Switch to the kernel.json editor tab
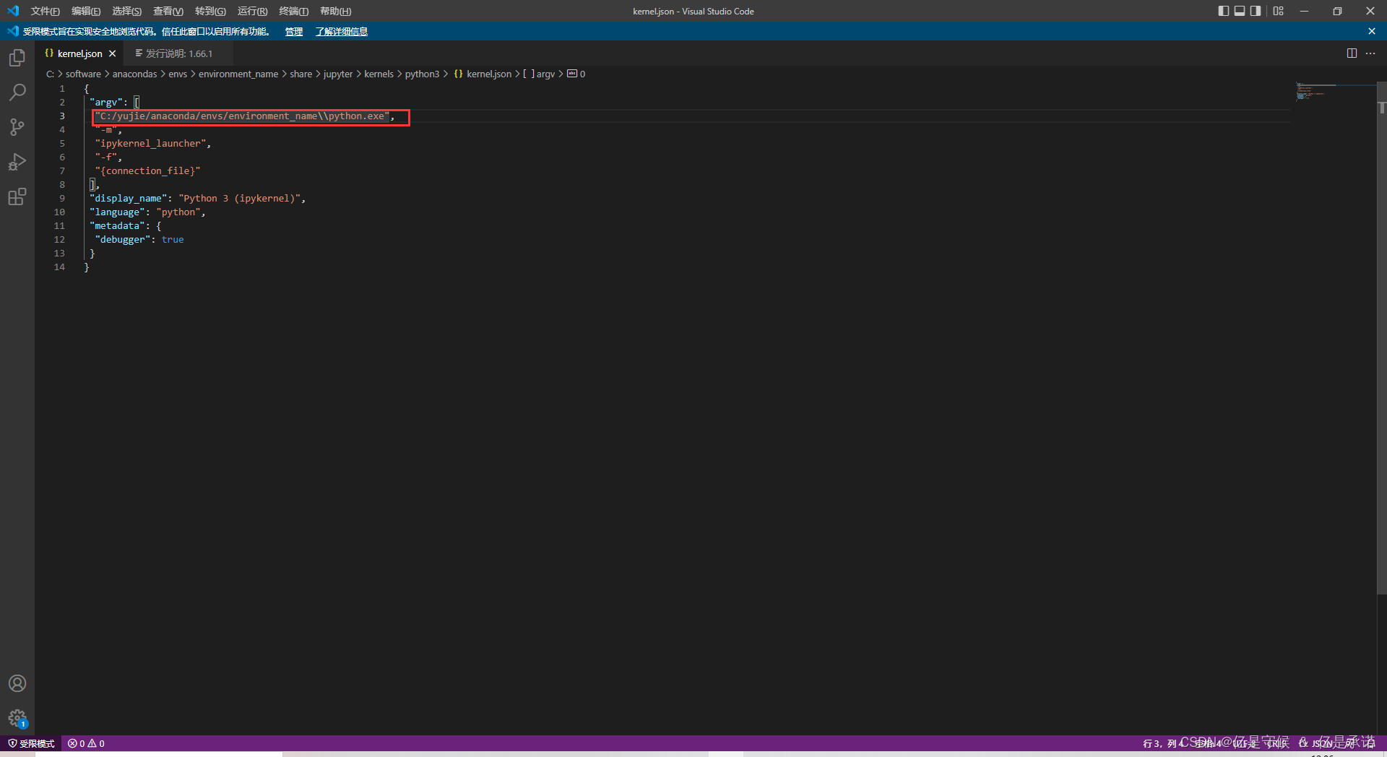This screenshot has height=757, width=1387. tap(79, 53)
